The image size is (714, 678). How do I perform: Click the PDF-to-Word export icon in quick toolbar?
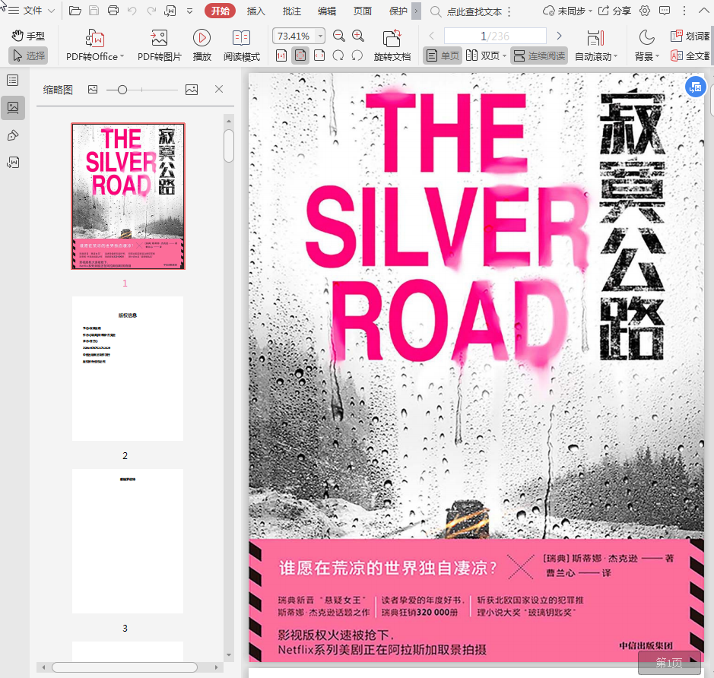click(x=170, y=11)
